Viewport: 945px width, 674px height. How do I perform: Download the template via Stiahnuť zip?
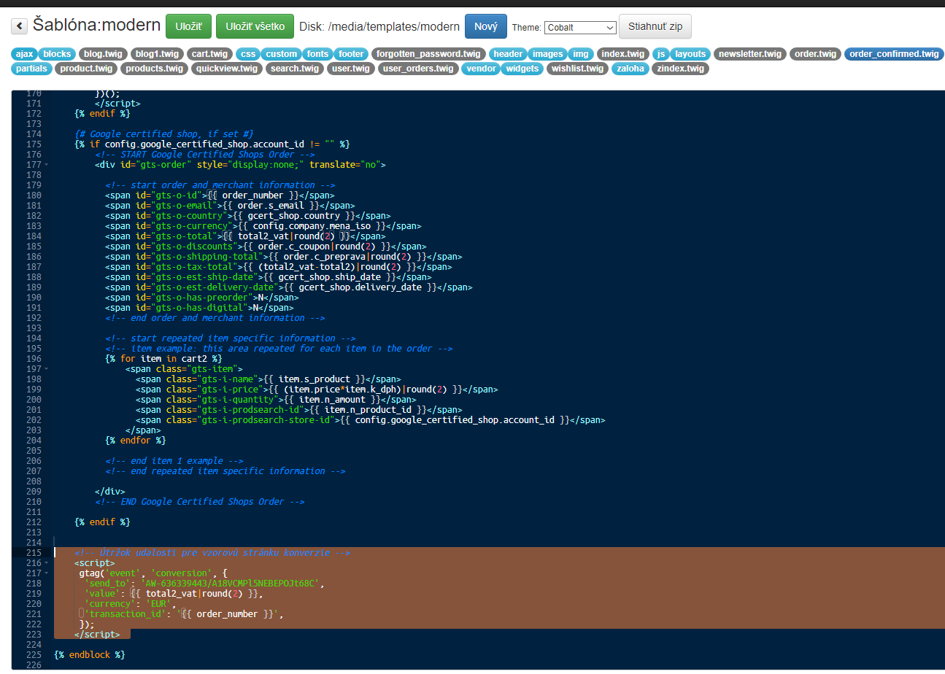point(655,26)
